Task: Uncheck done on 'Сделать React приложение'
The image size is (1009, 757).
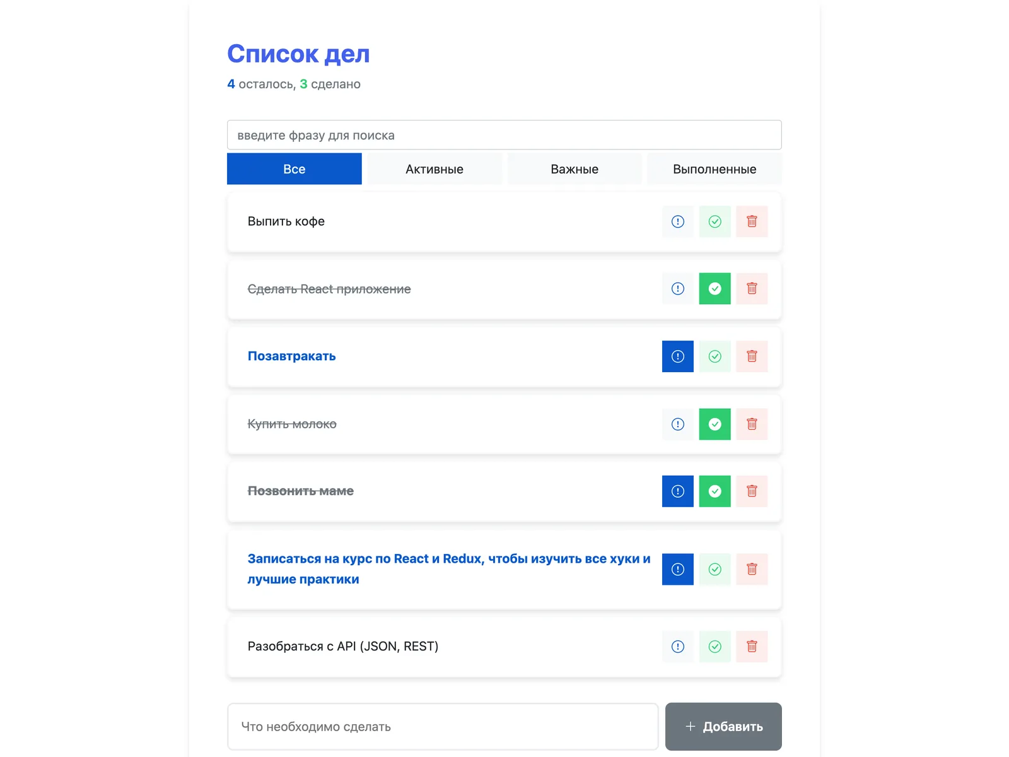Action: [x=714, y=288]
